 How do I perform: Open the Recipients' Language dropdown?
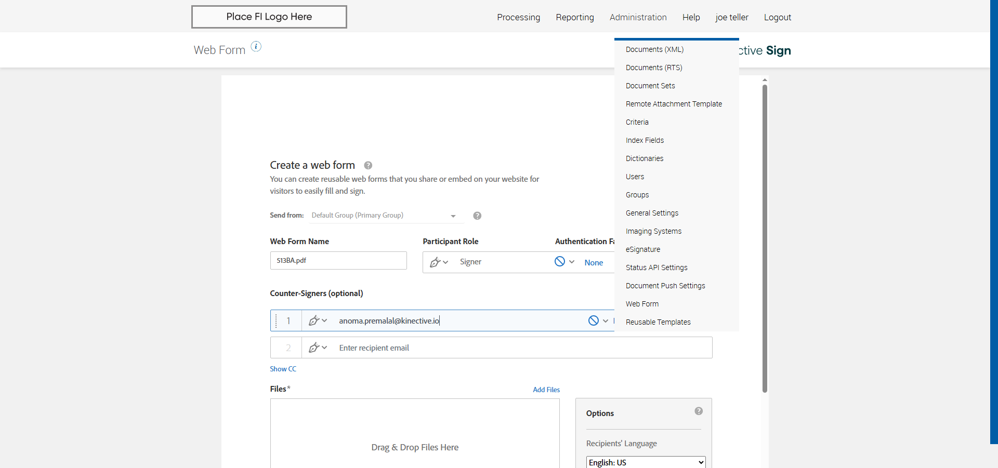(646, 462)
